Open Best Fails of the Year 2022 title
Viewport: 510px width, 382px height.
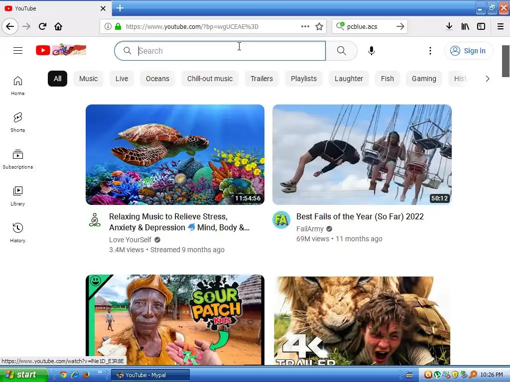coord(360,217)
